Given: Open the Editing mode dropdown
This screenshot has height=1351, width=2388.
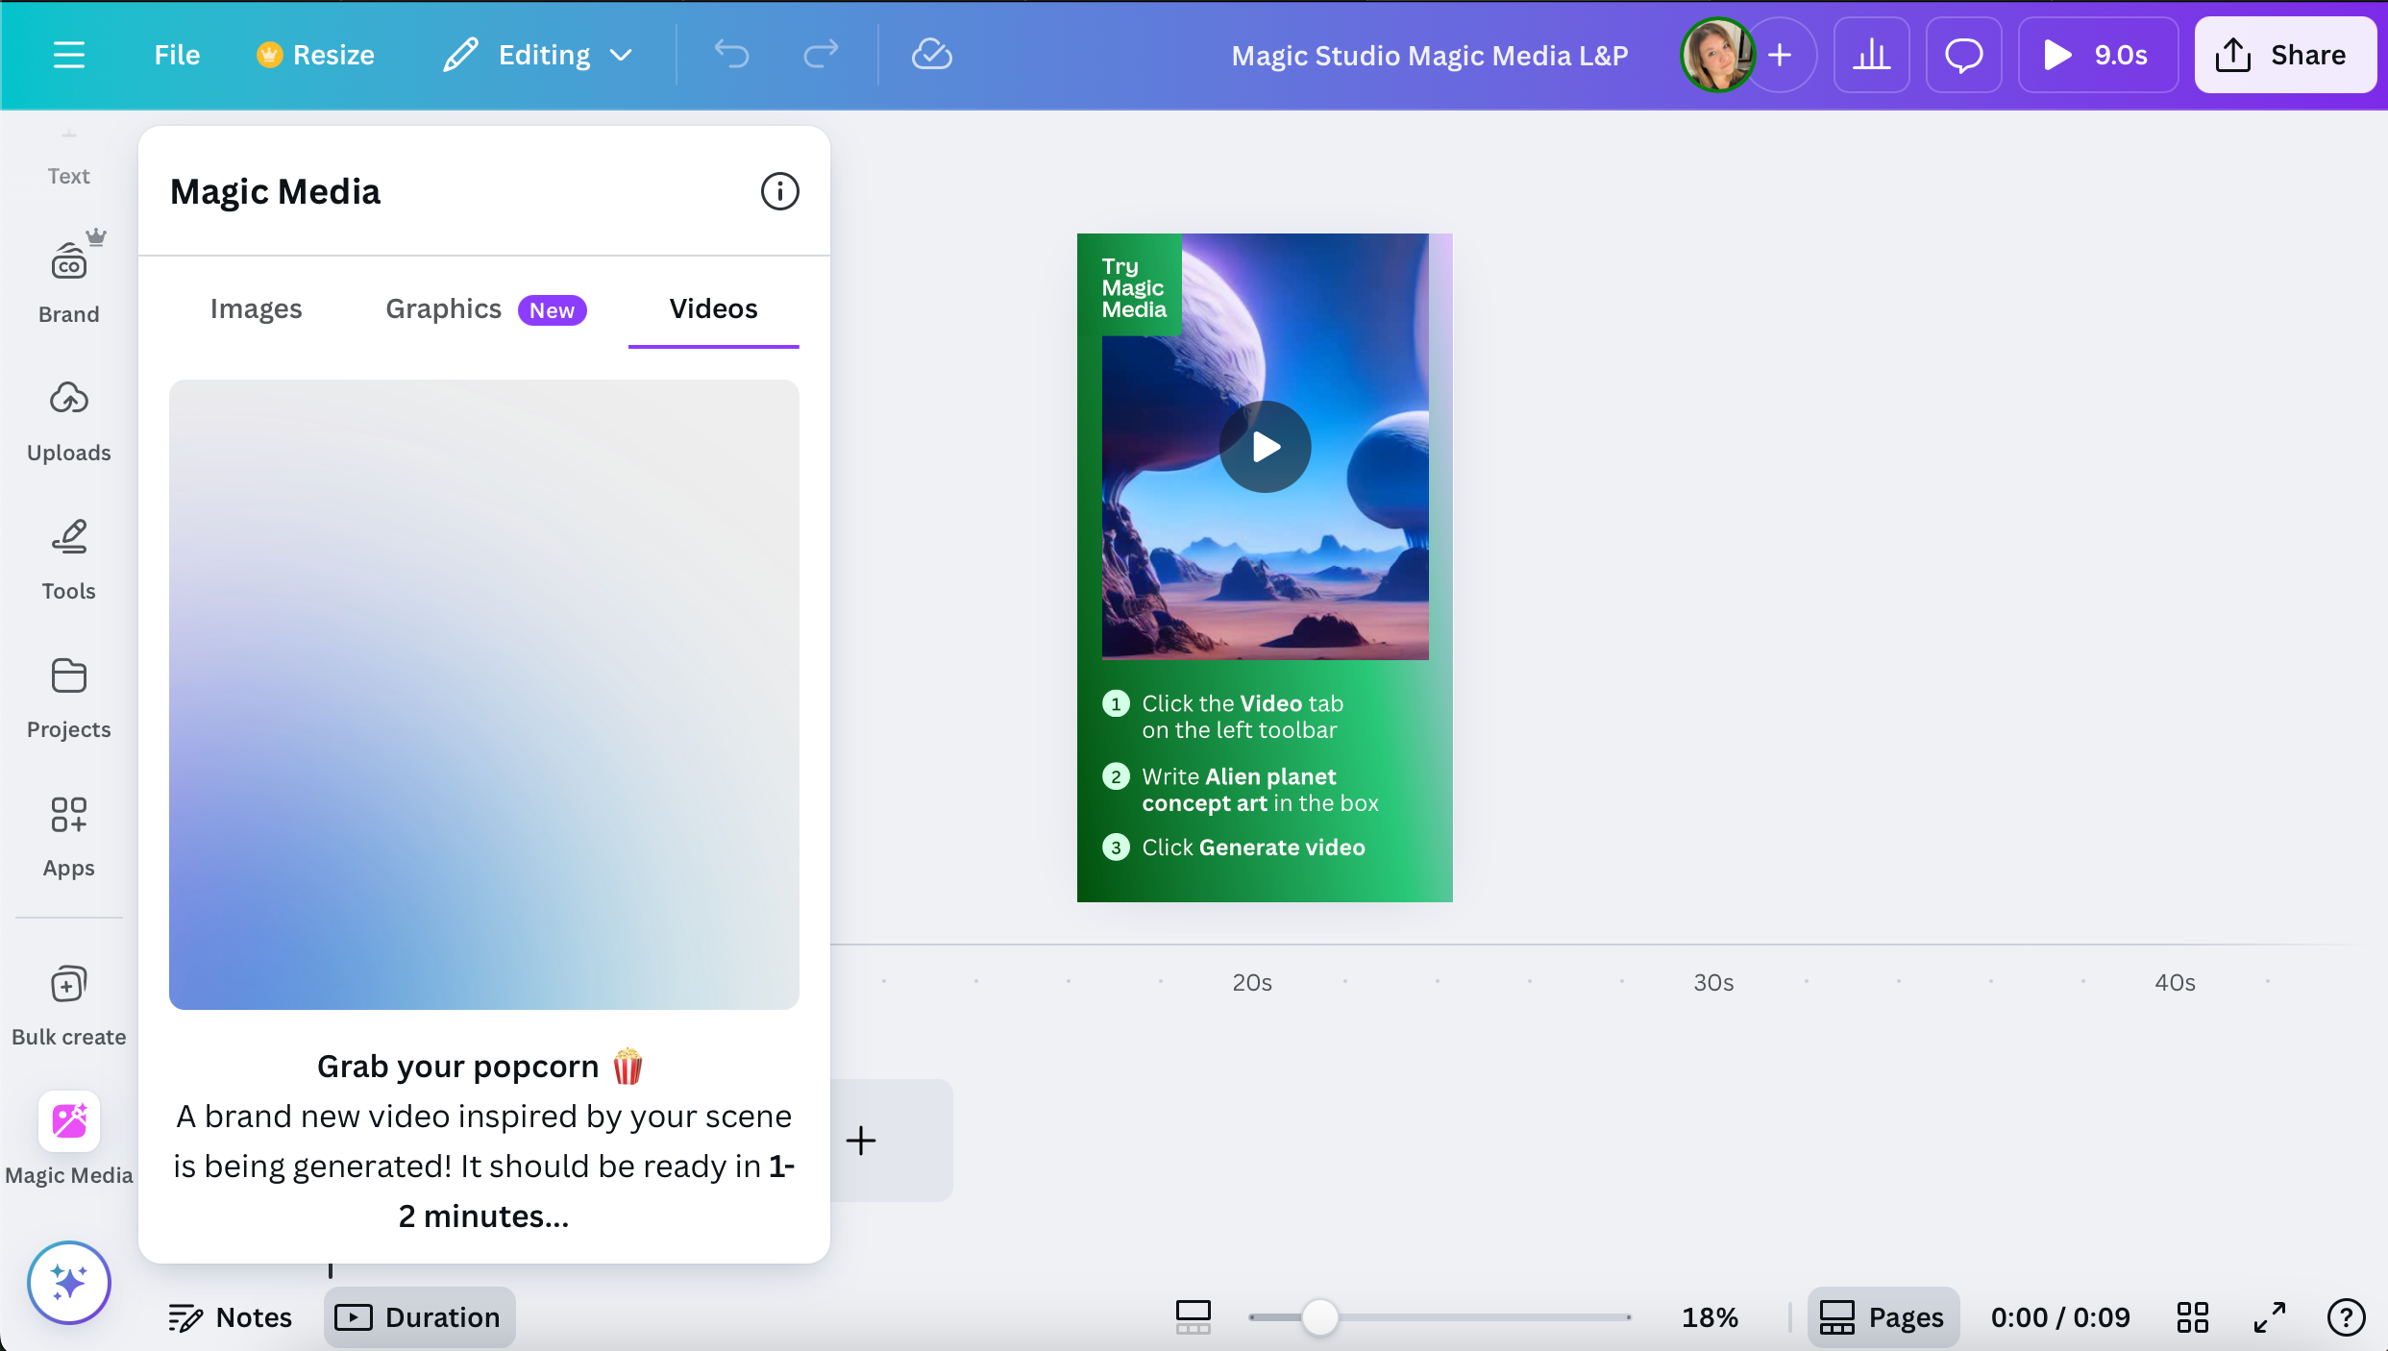Looking at the screenshot, I should tap(538, 55).
